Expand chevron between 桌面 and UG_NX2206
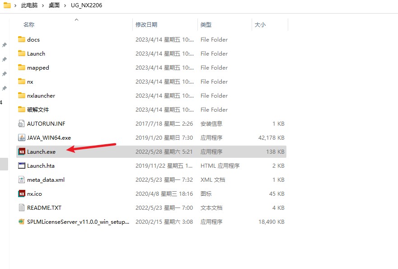This screenshot has height=269, width=398. pos(65,5)
